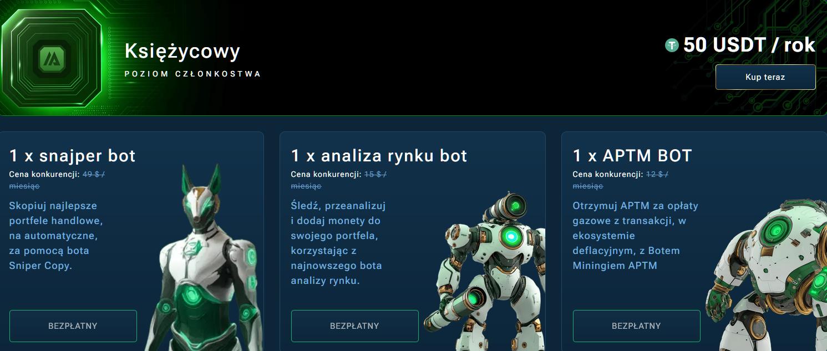
Task: Click the Sniper Copy bot description text
Action: (56, 236)
